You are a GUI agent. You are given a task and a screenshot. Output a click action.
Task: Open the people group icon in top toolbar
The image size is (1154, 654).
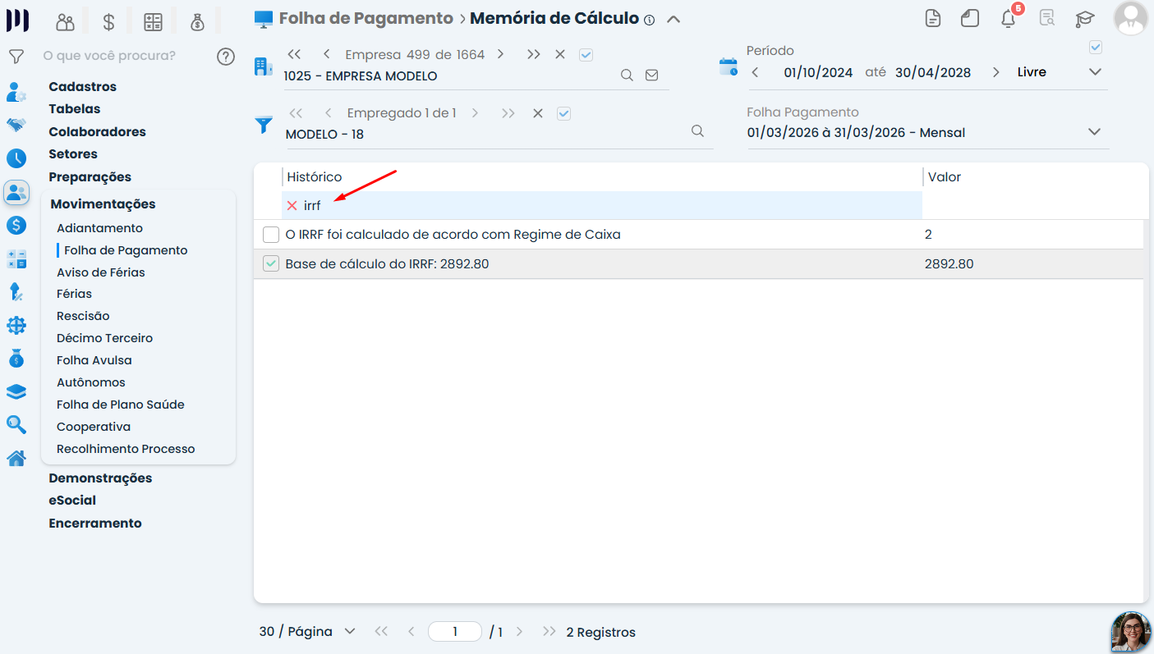pyautogui.click(x=65, y=22)
